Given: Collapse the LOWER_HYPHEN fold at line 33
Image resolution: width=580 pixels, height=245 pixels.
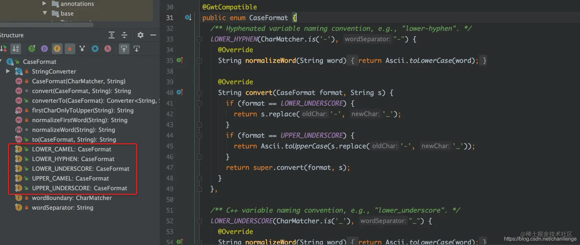Looking at the screenshot, I should [199, 39].
